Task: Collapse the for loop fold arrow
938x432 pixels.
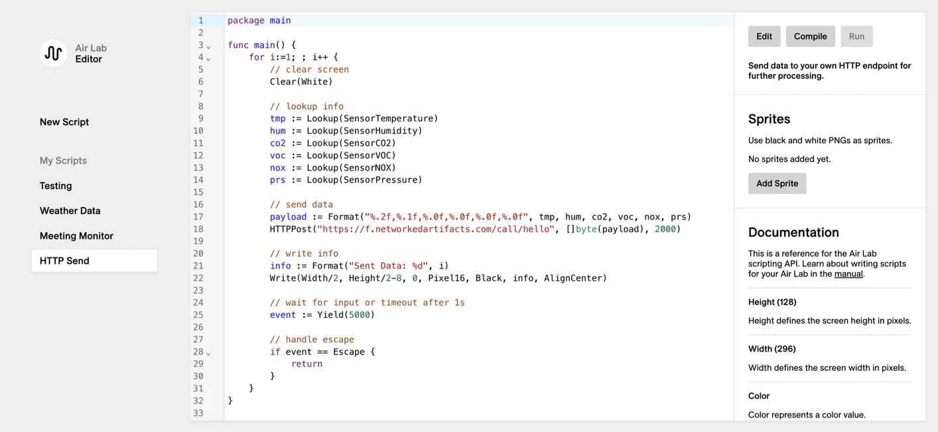Action: (x=208, y=57)
